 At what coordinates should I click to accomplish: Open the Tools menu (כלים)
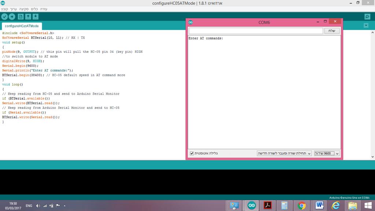[34, 9]
